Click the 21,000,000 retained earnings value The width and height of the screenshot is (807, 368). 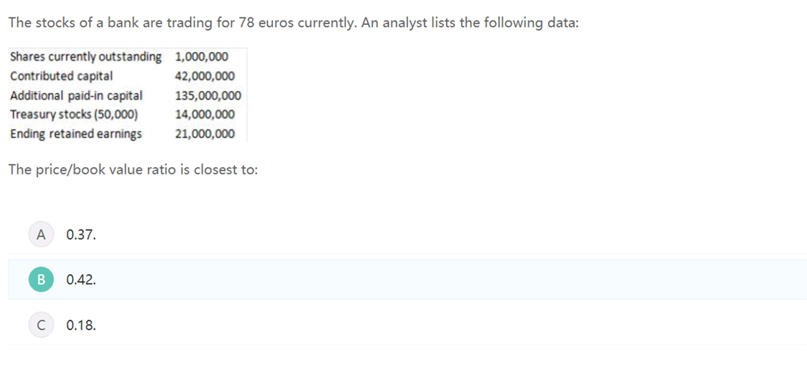click(205, 134)
